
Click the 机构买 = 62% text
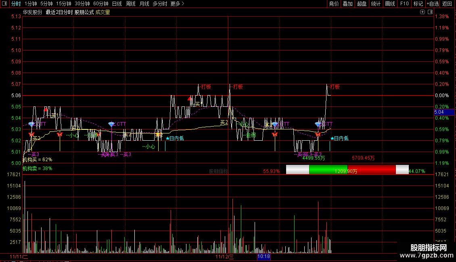38,160
